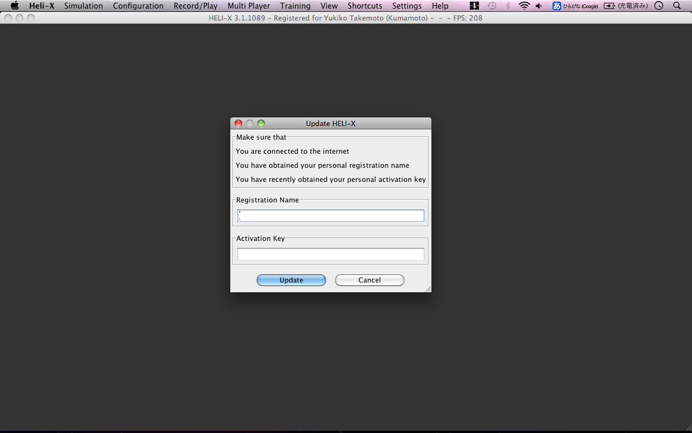Close the Update HELI-X dialog
692x433 pixels.
(238, 123)
